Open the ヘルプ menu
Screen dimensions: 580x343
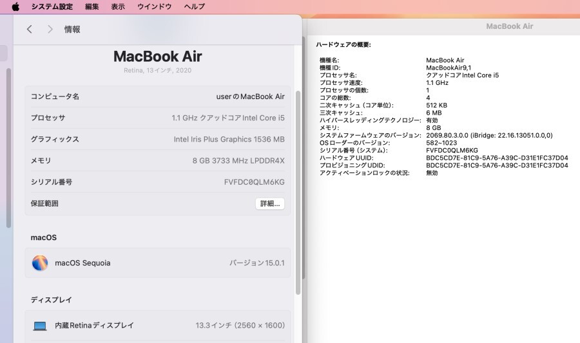pos(194,6)
